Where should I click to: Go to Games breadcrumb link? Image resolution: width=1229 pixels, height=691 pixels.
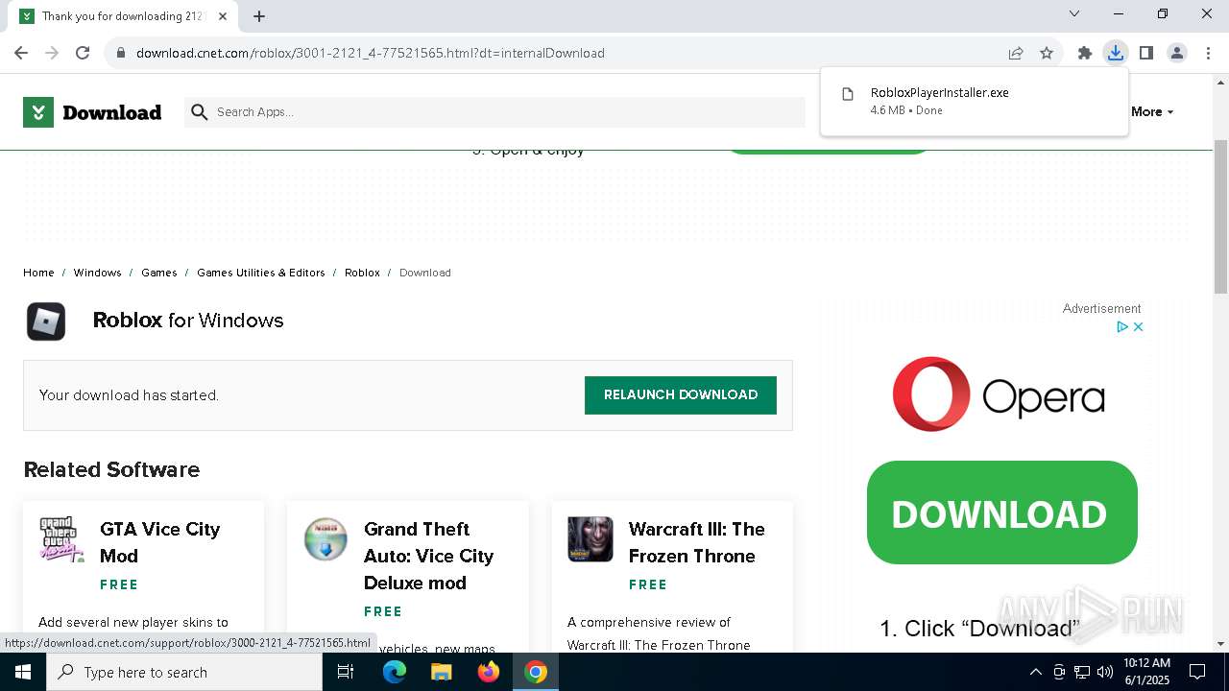[159, 273]
